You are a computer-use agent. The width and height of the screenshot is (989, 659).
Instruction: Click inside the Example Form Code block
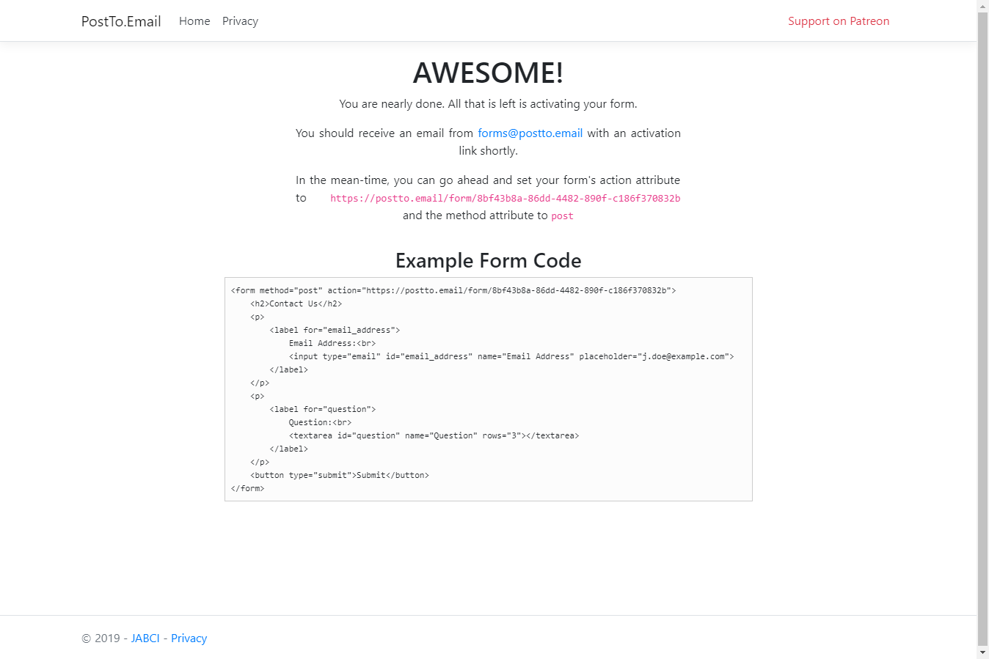[x=488, y=389]
